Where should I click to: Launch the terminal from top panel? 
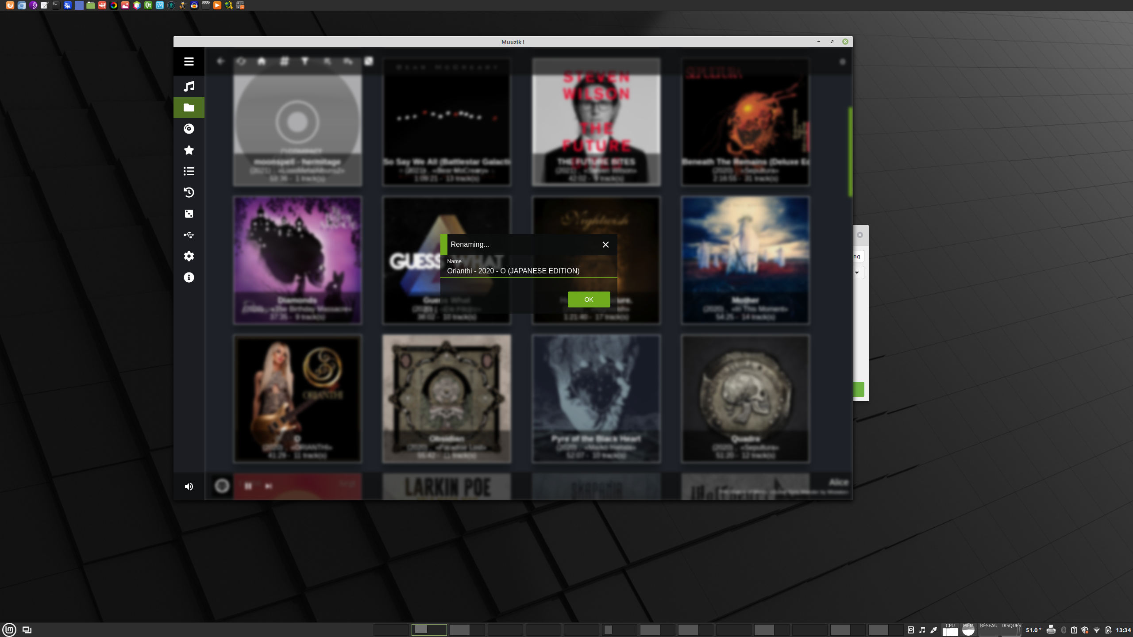pos(56,5)
